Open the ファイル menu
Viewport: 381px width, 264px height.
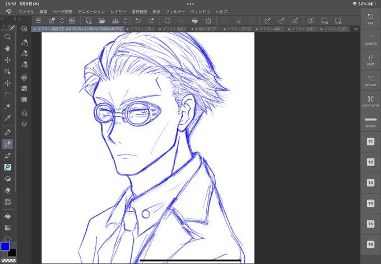[x=26, y=12]
